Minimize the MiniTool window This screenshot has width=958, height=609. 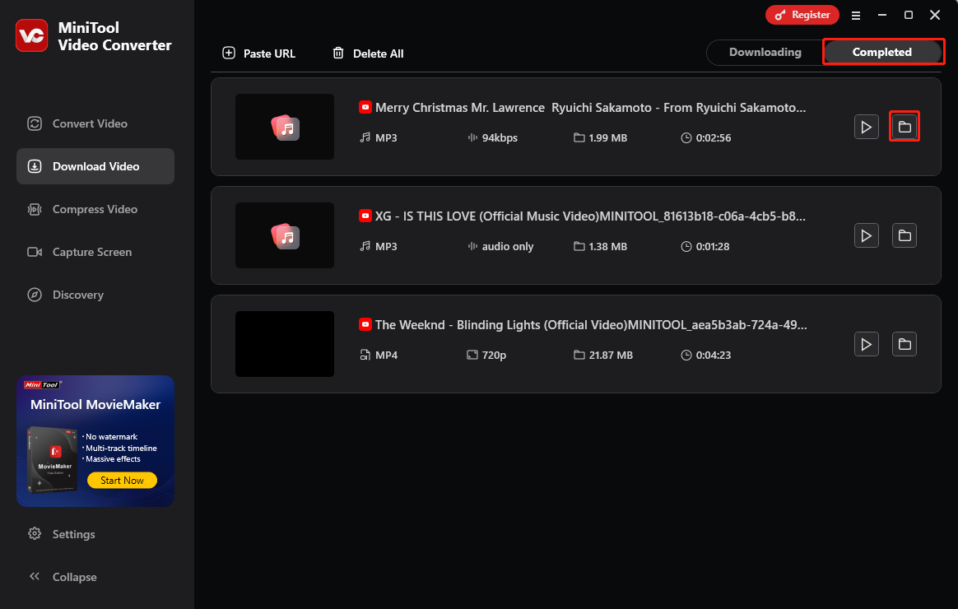click(x=881, y=16)
